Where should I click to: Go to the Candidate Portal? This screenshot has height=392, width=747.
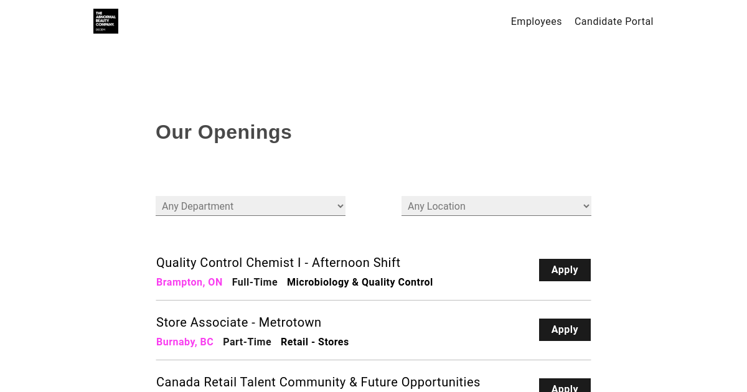click(x=614, y=21)
